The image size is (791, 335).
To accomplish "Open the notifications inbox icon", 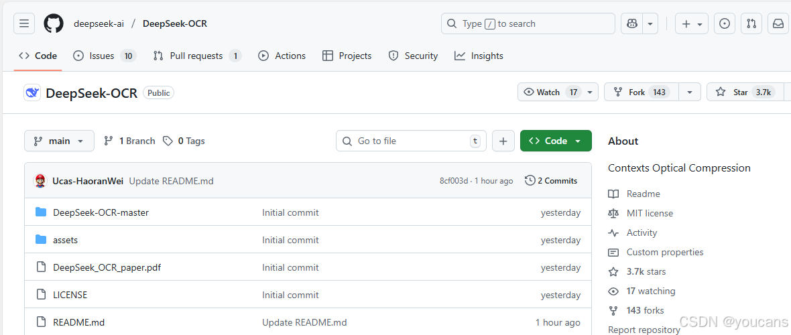I will pyautogui.click(x=778, y=23).
